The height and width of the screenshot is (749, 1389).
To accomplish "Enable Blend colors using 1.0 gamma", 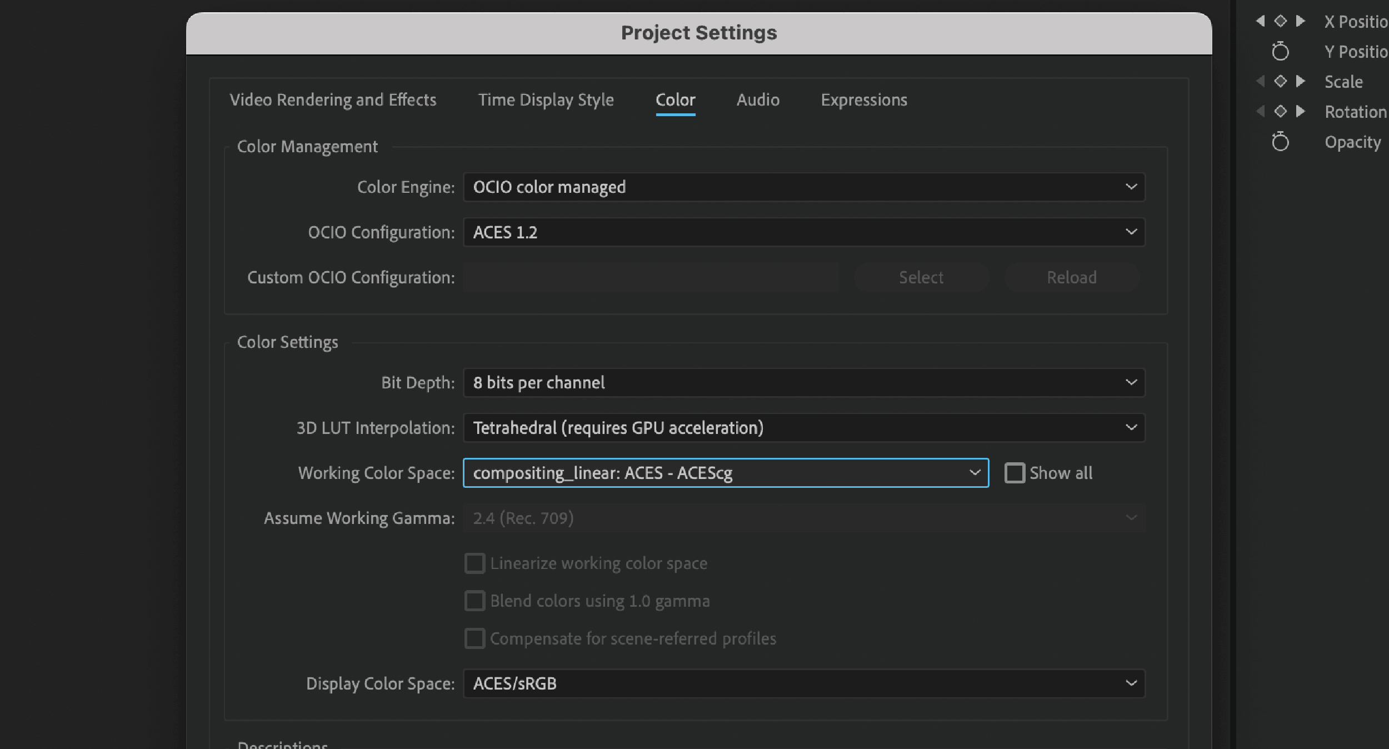I will pyautogui.click(x=475, y=601).
